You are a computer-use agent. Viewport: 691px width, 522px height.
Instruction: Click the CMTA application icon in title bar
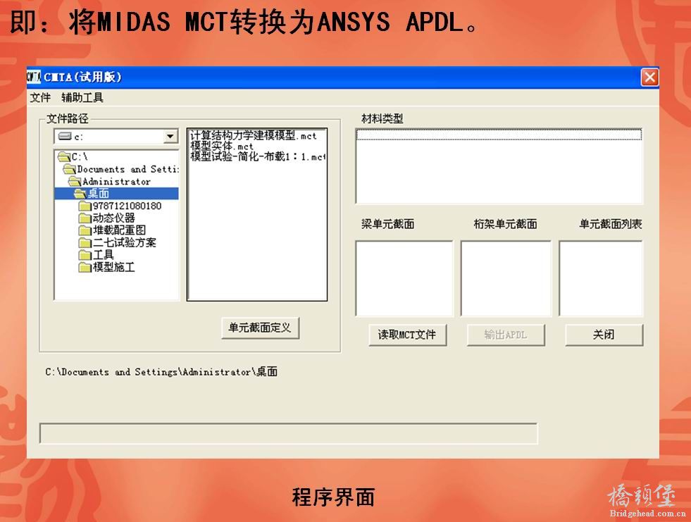pos(34,77)
